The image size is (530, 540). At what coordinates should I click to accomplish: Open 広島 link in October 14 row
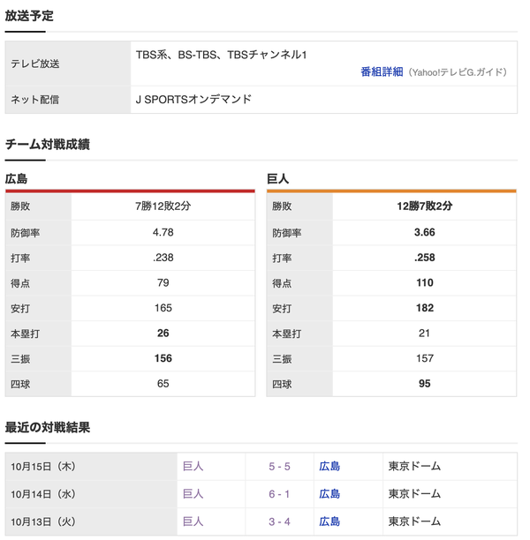click(329, 494)
